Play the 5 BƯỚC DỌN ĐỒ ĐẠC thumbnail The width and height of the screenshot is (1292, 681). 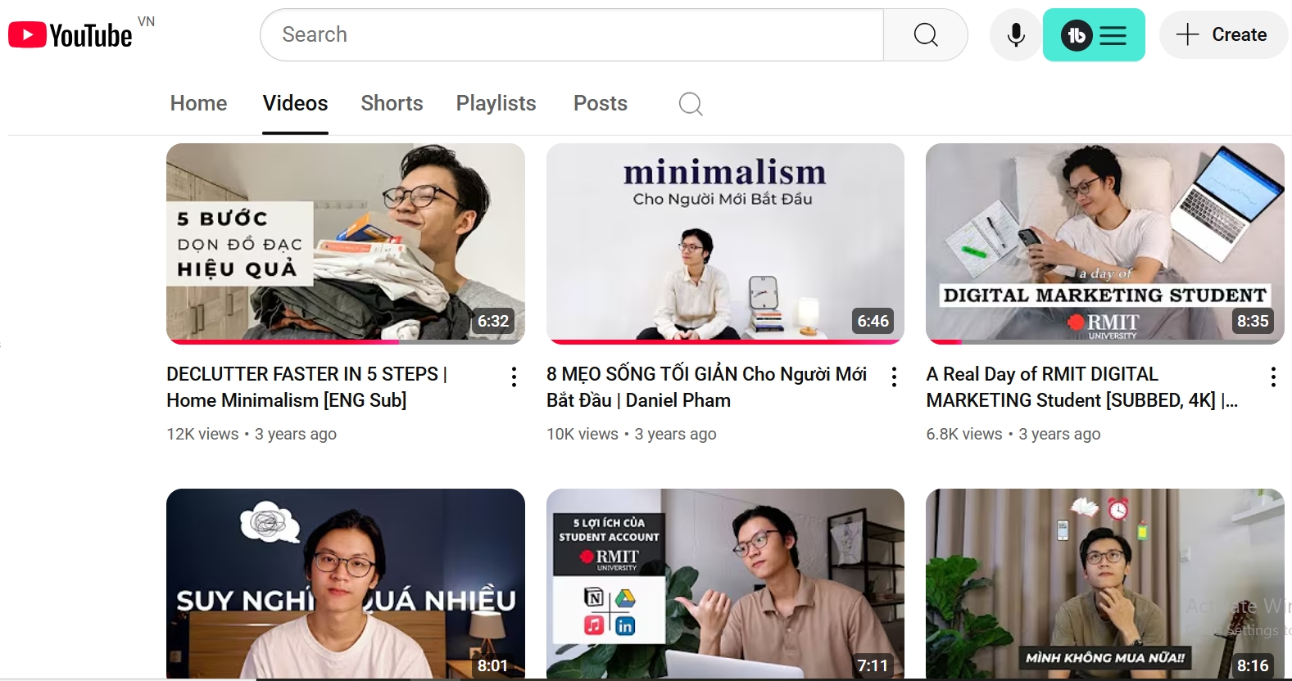[346, 244]
